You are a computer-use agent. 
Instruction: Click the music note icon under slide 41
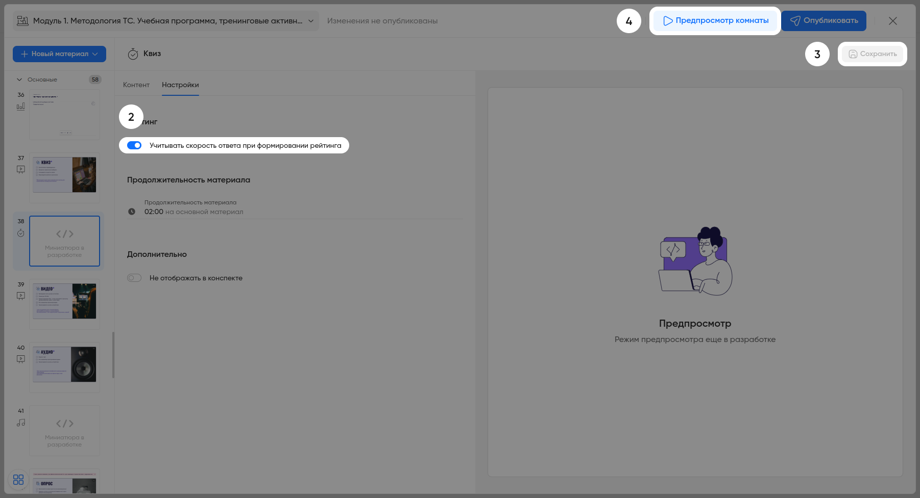[x=20, y=423]
